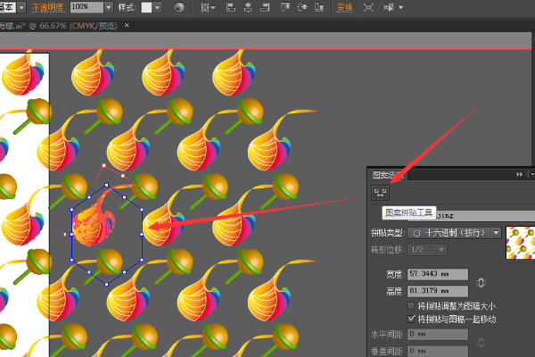This screenshot has height=357, width=535.
Task: Close the 66.67% (CMYK/预览) document tab
Action: coord(127,25)
